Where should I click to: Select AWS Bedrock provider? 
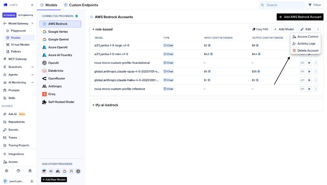tap(60, 24)
